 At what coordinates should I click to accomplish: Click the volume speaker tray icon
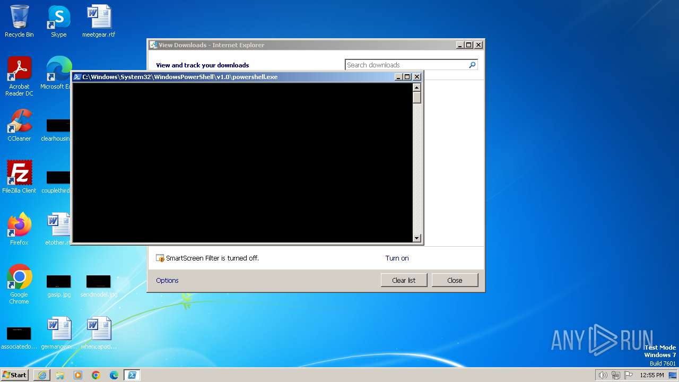pos(603,375)
